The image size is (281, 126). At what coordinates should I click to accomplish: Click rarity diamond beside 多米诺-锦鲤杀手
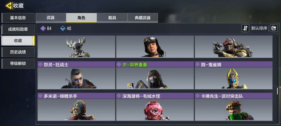(40, 96)
